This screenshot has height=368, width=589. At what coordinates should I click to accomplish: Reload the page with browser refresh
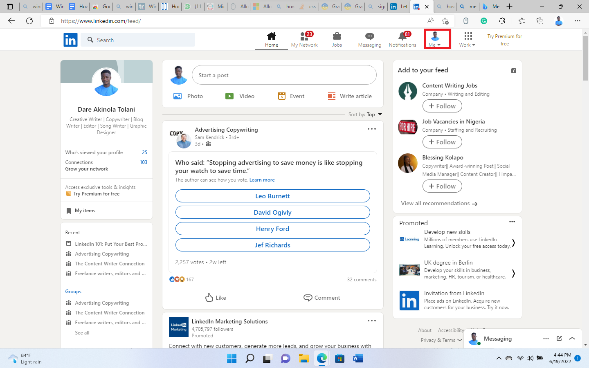29,21
